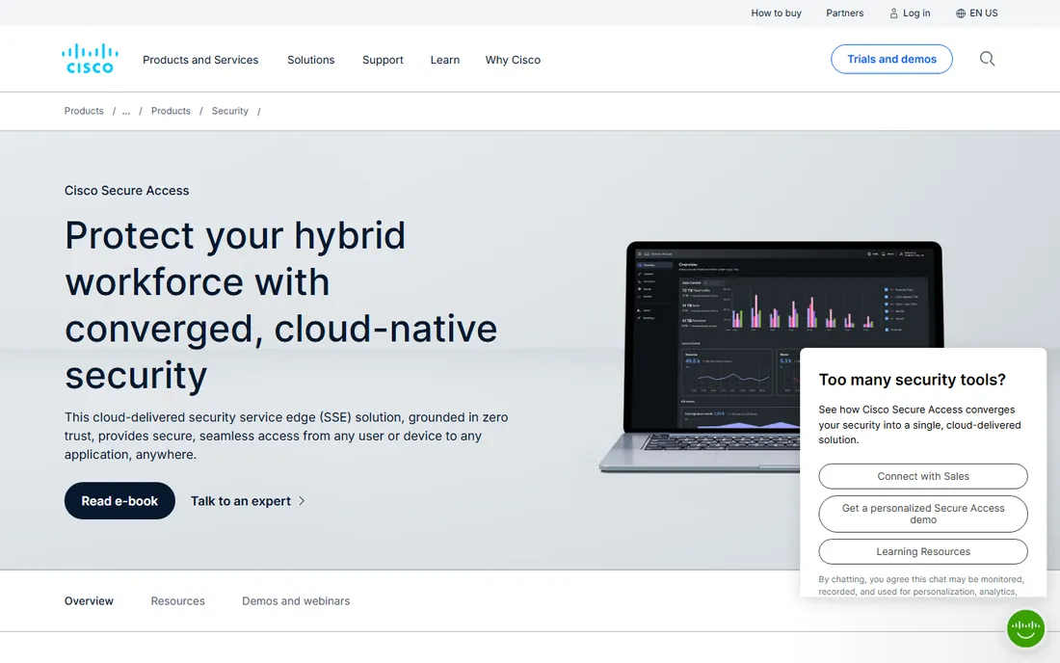Click 'See how Cisco Secure Access converges' text
Image resolution: width=1060 pixels, height=663 pixels.
point(919,424)
